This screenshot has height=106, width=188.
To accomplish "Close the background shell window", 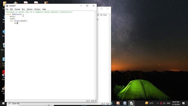I will pyautogui.click(x=108, y=9).
